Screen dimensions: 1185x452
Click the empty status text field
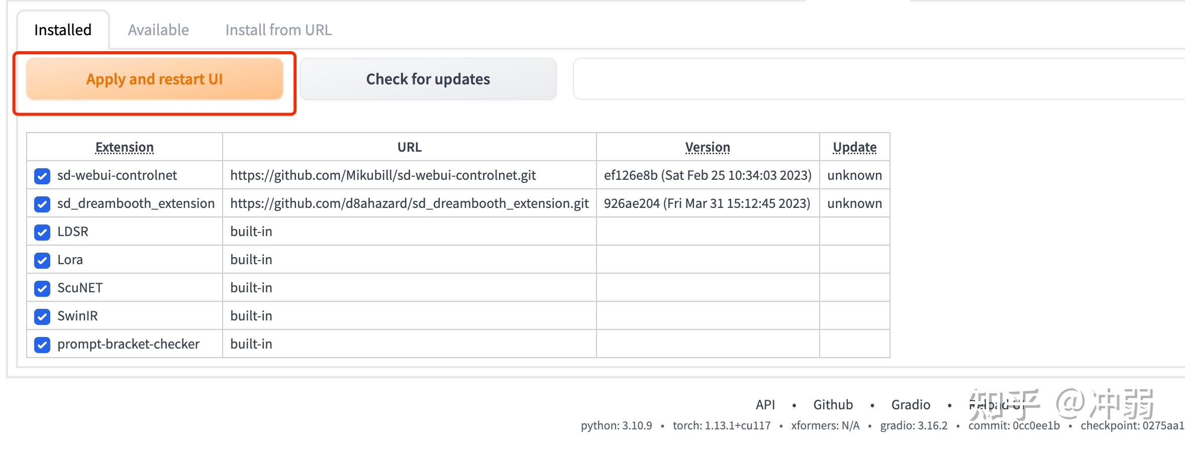click(x=879, y=79)
